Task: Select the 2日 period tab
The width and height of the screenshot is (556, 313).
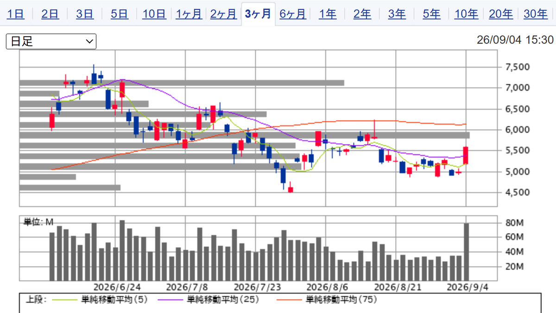Action: [50, 14]
